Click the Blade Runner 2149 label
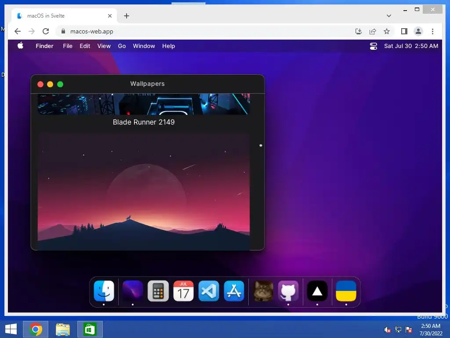The image size is (450, 338). [x=144, y=122]
